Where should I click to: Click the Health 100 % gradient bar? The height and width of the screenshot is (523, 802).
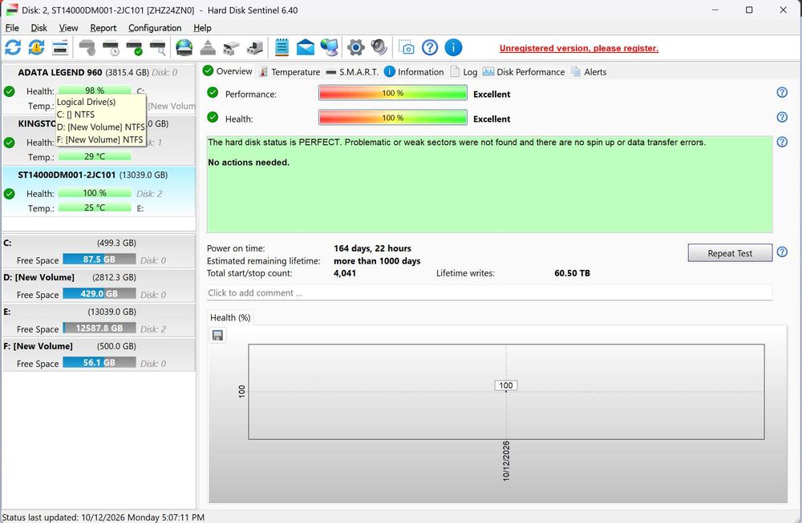pos(393,118)
